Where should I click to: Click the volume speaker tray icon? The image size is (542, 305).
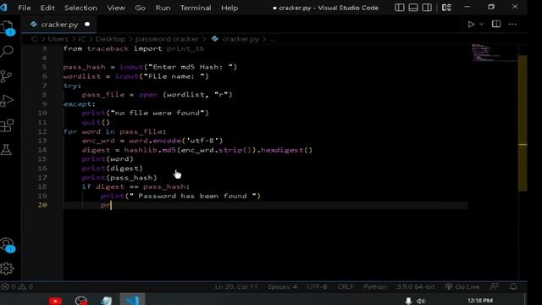click(x=421, y=301)
